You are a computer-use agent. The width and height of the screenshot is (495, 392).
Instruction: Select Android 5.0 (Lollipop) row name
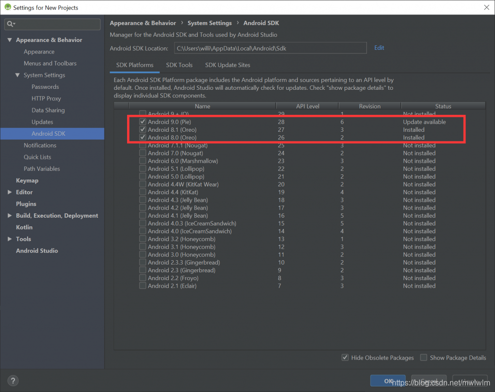coord(176,177)
